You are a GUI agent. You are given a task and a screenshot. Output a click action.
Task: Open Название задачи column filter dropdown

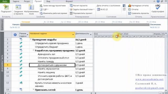click(73, 35)
